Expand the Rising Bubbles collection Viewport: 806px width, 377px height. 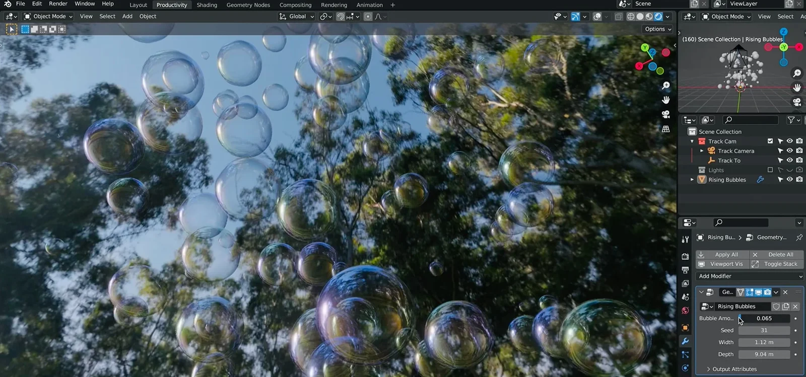(x=692, y=180)
